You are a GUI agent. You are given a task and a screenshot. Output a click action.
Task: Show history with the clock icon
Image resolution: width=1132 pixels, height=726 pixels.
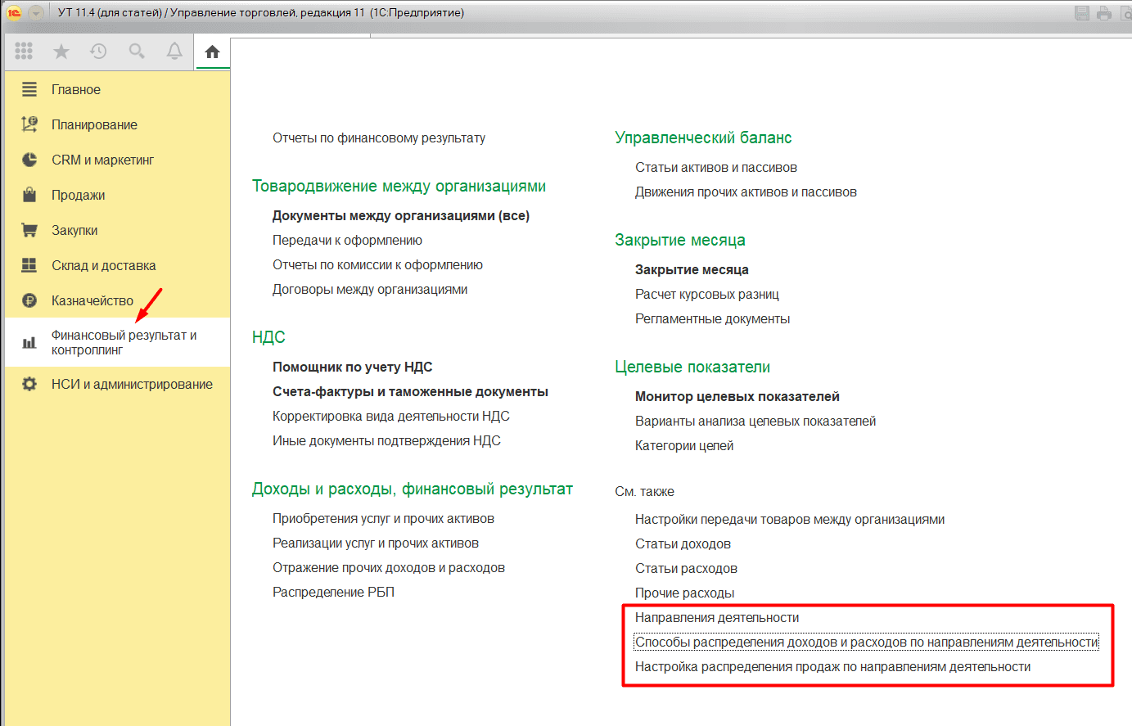[x=99, y=52]
